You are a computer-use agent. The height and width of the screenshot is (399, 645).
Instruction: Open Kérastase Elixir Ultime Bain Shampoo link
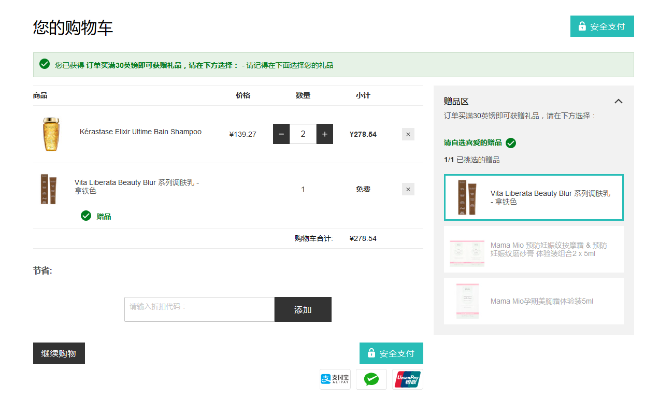[x=140, y=132]
